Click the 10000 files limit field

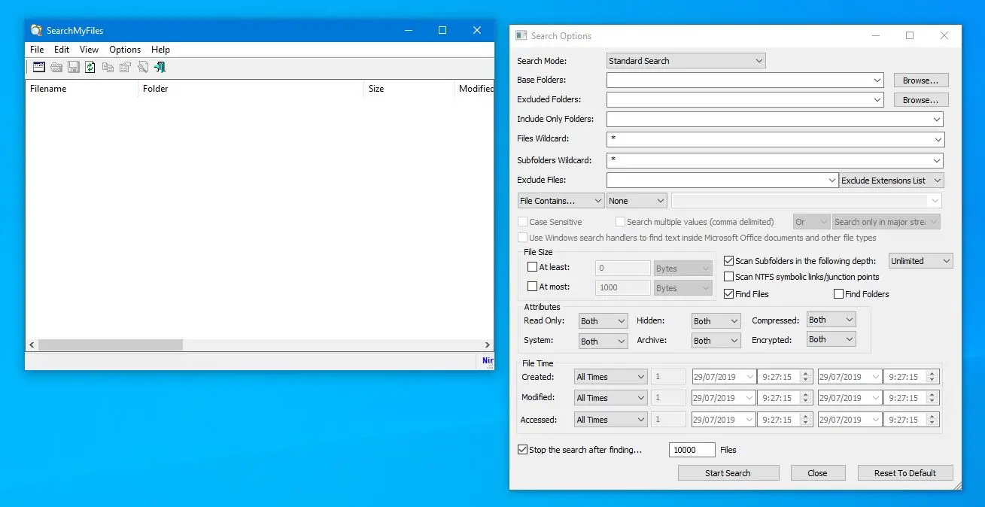692,450
